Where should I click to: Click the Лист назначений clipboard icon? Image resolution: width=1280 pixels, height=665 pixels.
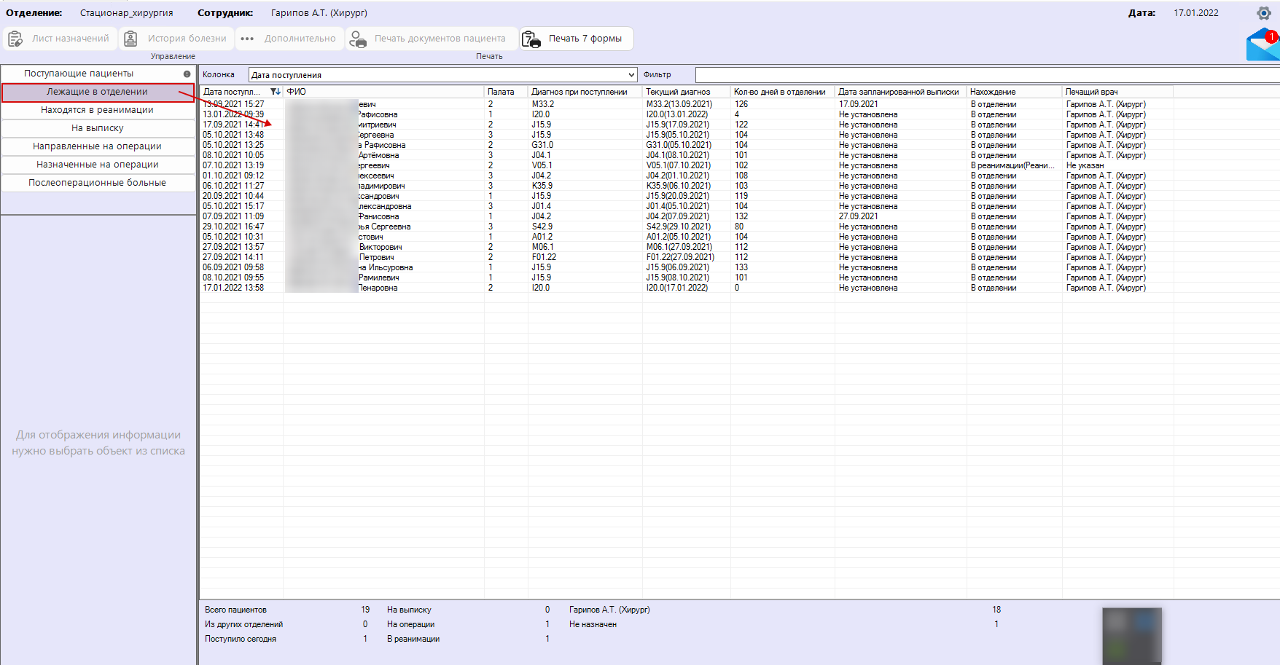click(x=15, y=39)
